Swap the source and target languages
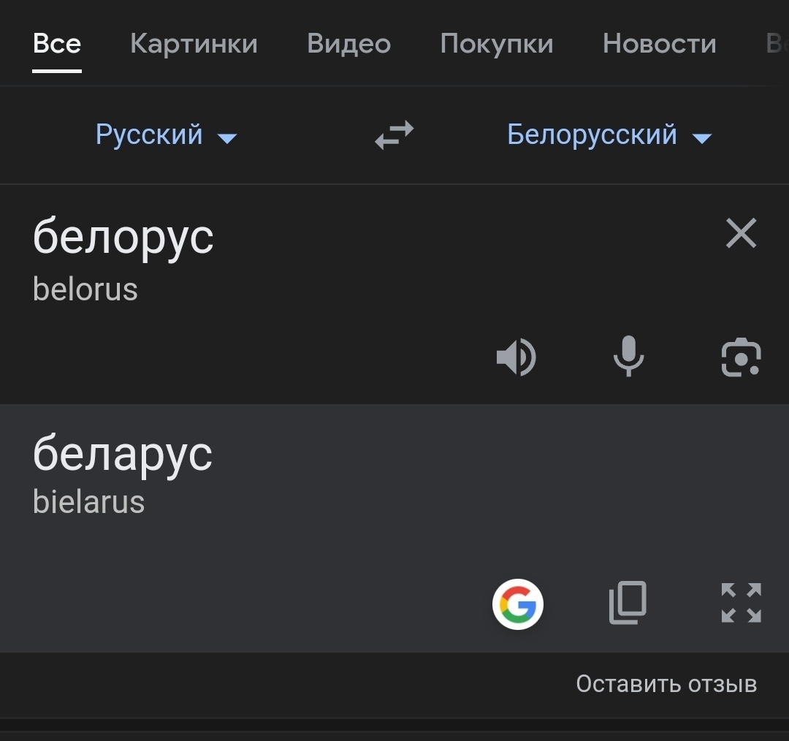Screen dimensions: 789x741 click(x=394, y=135)
